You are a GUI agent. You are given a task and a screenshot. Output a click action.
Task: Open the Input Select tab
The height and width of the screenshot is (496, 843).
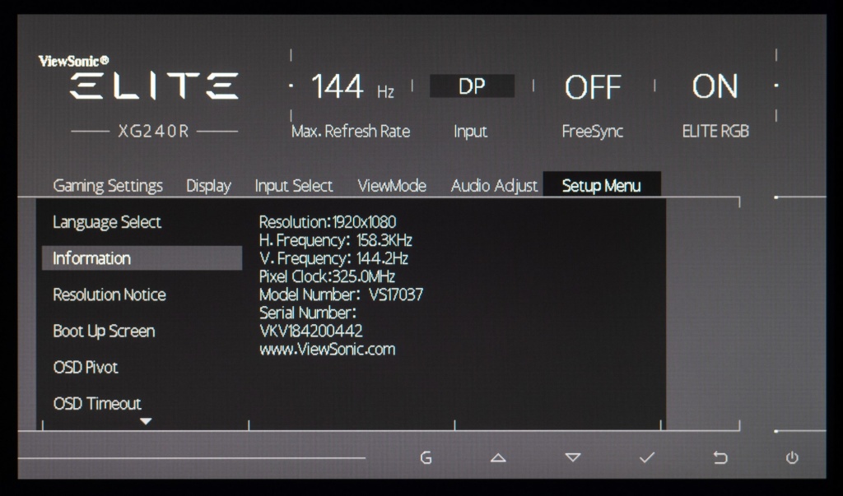point(294,186)
